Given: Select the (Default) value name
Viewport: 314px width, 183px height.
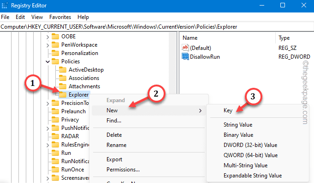Looking at the screenshot, I should coord(201,48).
